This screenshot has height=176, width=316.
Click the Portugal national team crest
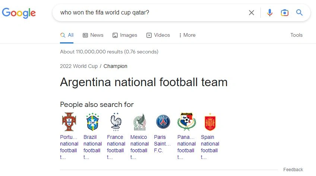69,121
